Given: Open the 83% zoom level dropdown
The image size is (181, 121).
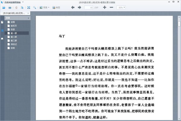Looking at the screenshot, I should pyautogui.click(x=121, y=8).
